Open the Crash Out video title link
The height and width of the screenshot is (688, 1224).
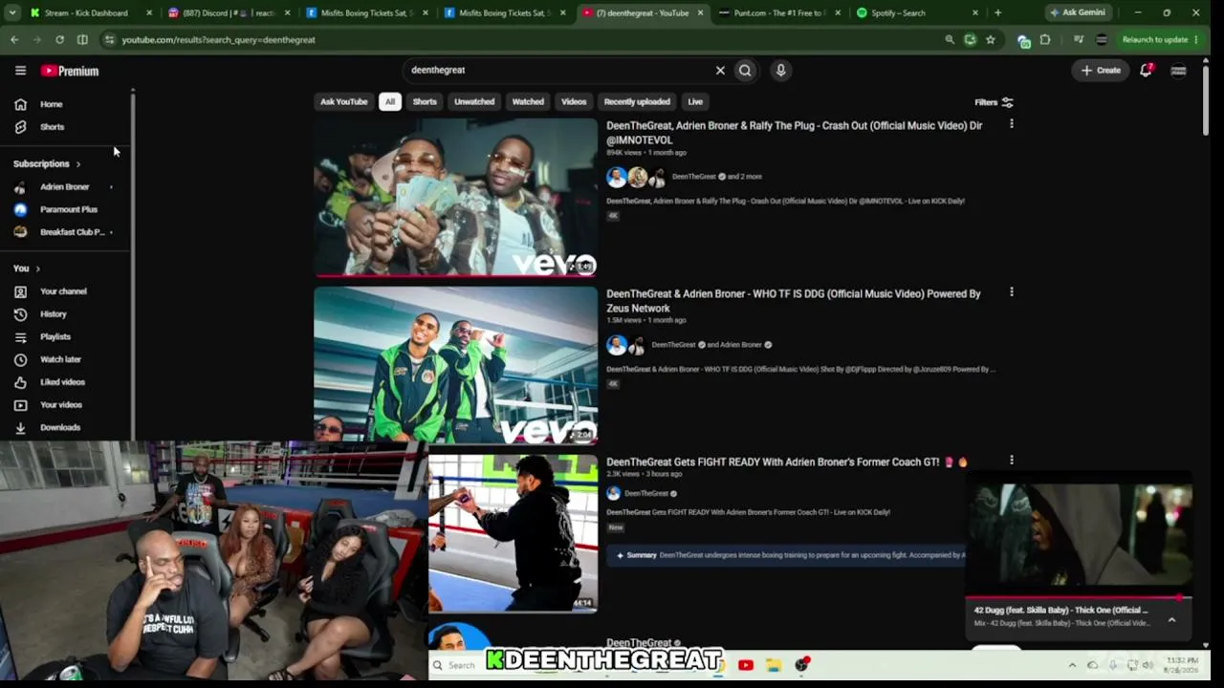(794, 133)
